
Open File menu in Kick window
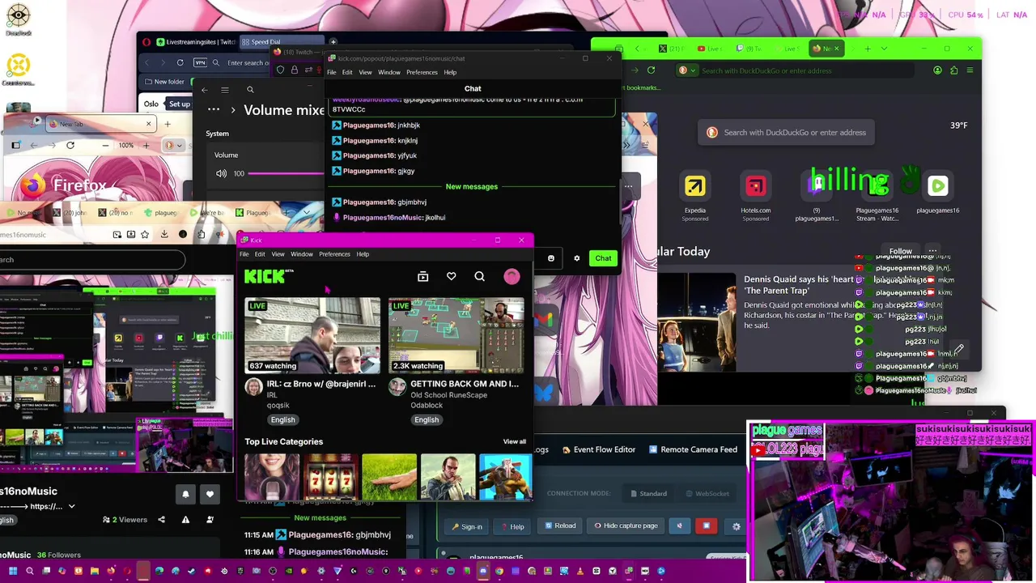(244, 254)
